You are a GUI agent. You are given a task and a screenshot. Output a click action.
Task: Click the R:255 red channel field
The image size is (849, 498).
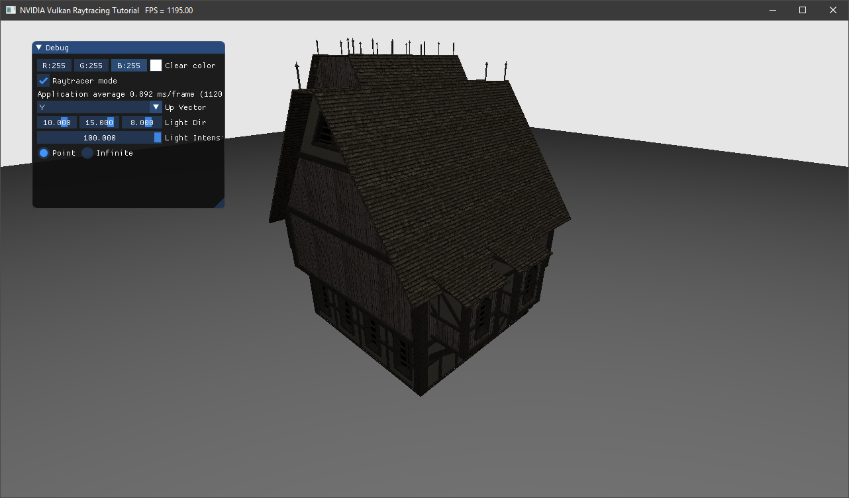point(54,66)
